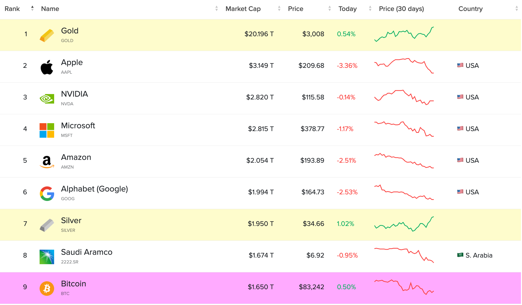Sort by Price using its sort arrows
The image size is (522, 305).
[x=330, y=8]
